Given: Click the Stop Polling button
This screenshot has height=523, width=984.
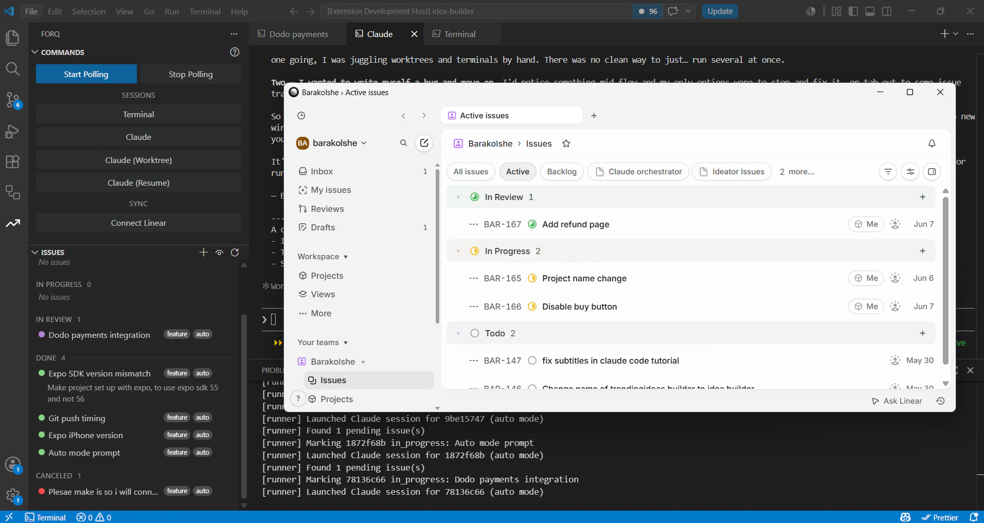Looking at the screenshot, I should point(191,74).
